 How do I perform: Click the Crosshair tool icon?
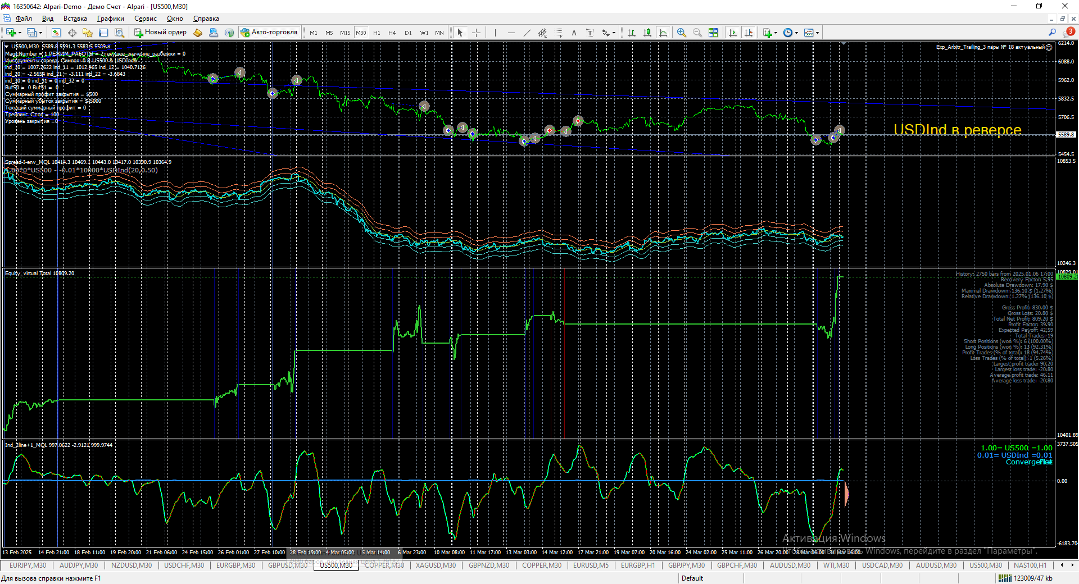tap(476, 33)
